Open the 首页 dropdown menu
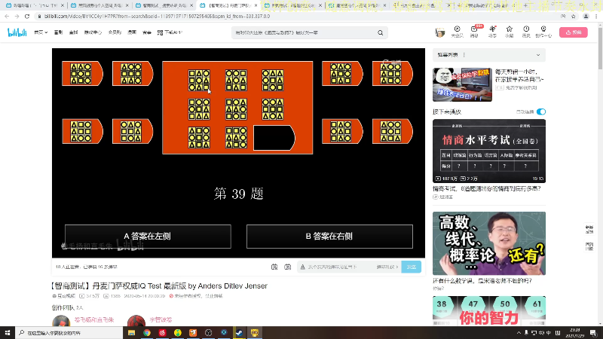This screenshot has width=603, height=339. coord(41,32)
